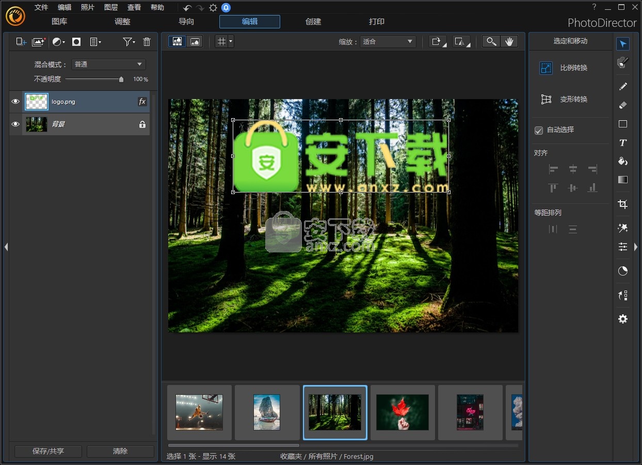Viewport: 642px width, 465px height.
Task: Align layers to right edge
Action: [592, 169]
